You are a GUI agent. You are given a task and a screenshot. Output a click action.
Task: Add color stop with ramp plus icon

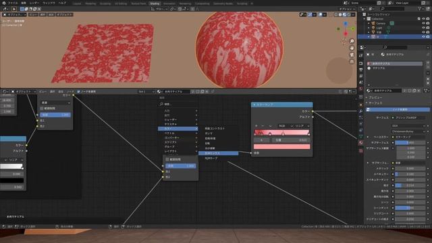(256, 126)
